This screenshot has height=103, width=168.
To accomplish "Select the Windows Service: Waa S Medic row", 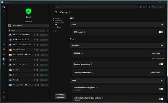I will click(28, 45).
